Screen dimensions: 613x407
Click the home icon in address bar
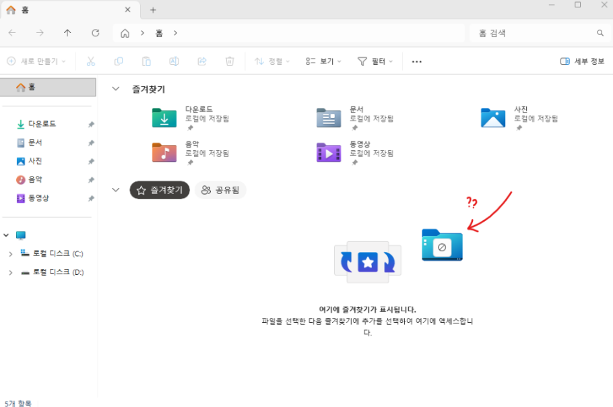pyautogui.click(x=125, y=33)
